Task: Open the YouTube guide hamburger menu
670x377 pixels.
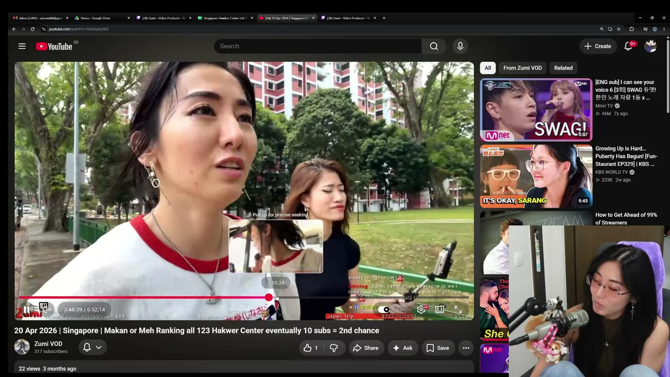Action: 22,46
